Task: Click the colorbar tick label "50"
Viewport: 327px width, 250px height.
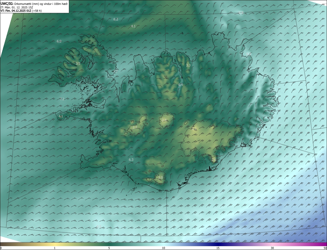Action: point(325,248)
